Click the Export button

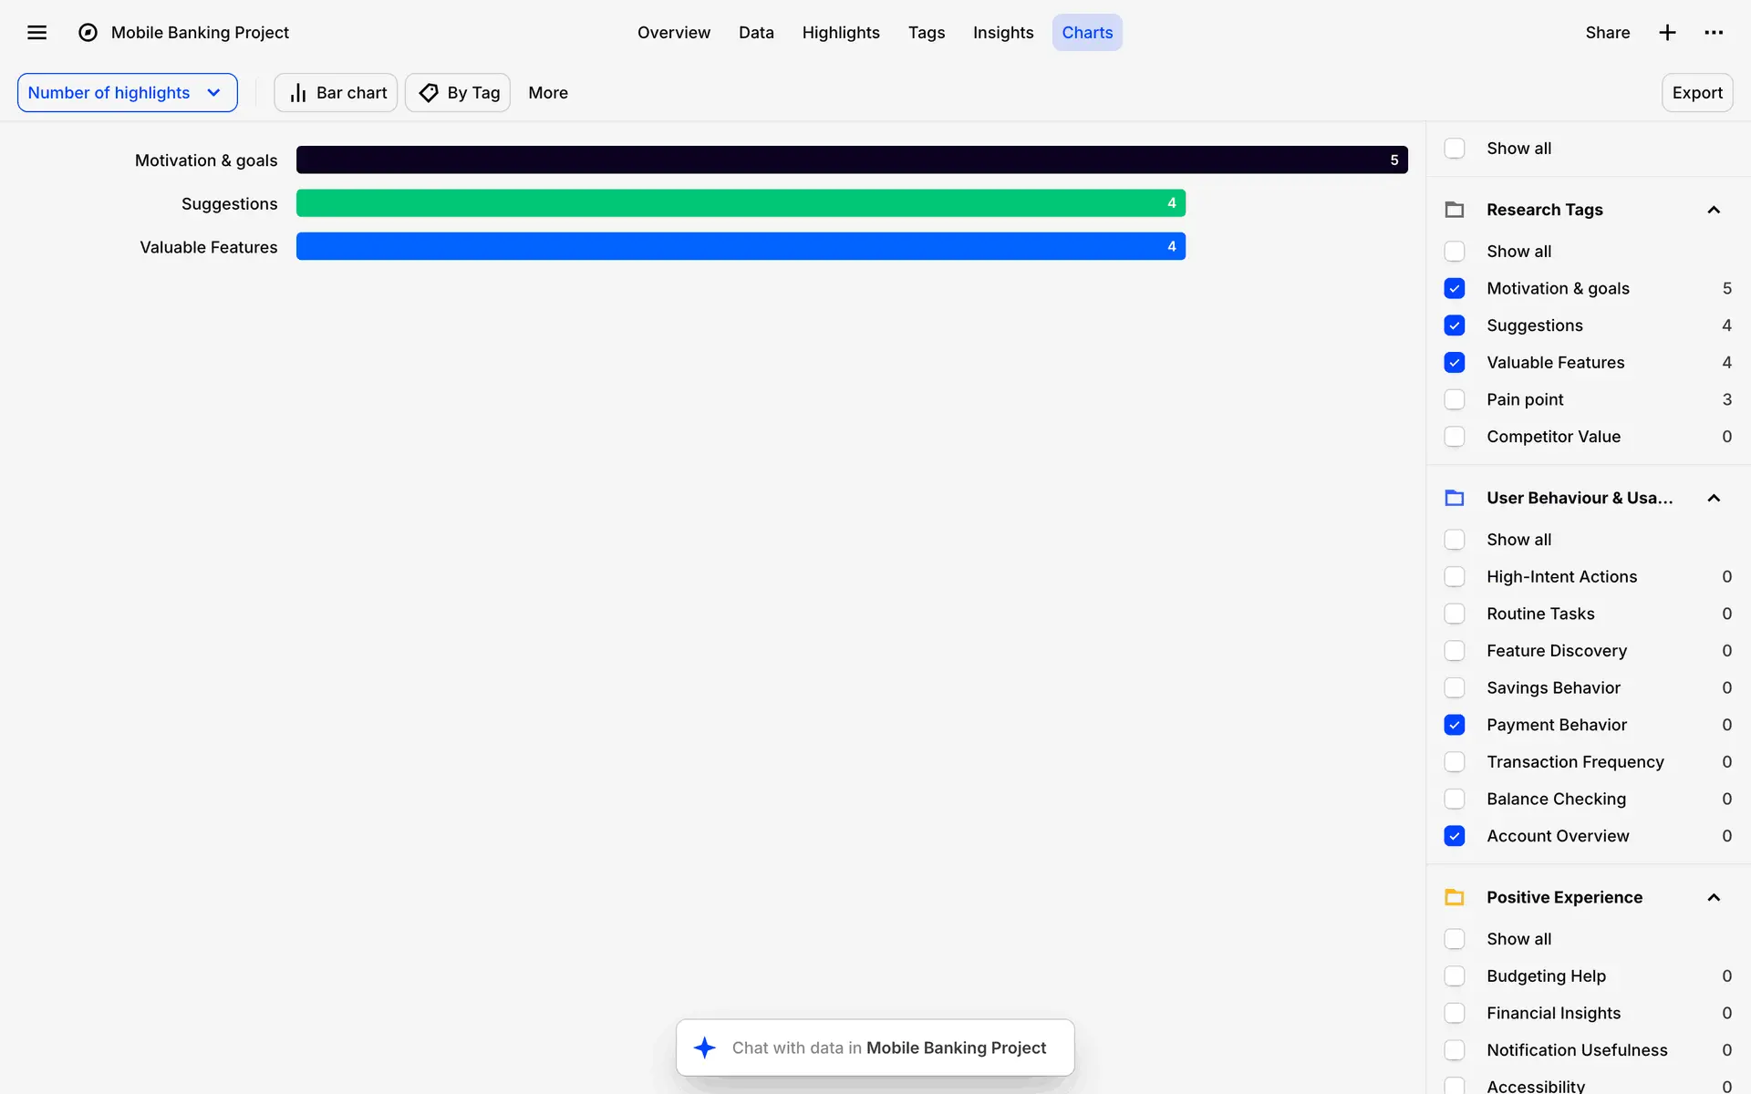point(1696,93)
